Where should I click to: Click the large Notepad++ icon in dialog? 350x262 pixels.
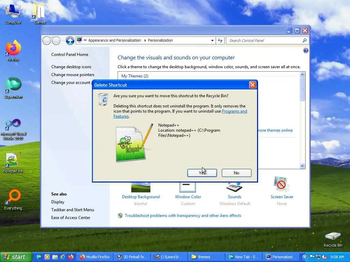click(x=134, y=143)
